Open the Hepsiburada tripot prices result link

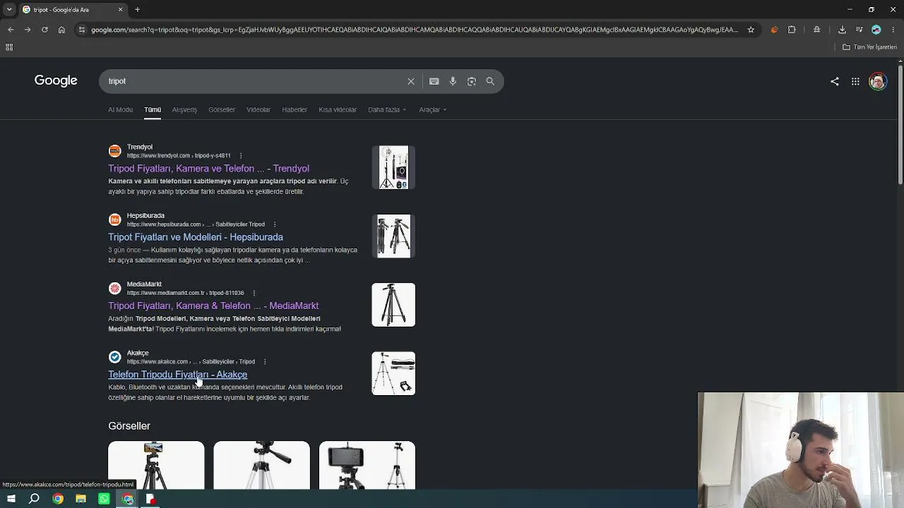(196, 237)
